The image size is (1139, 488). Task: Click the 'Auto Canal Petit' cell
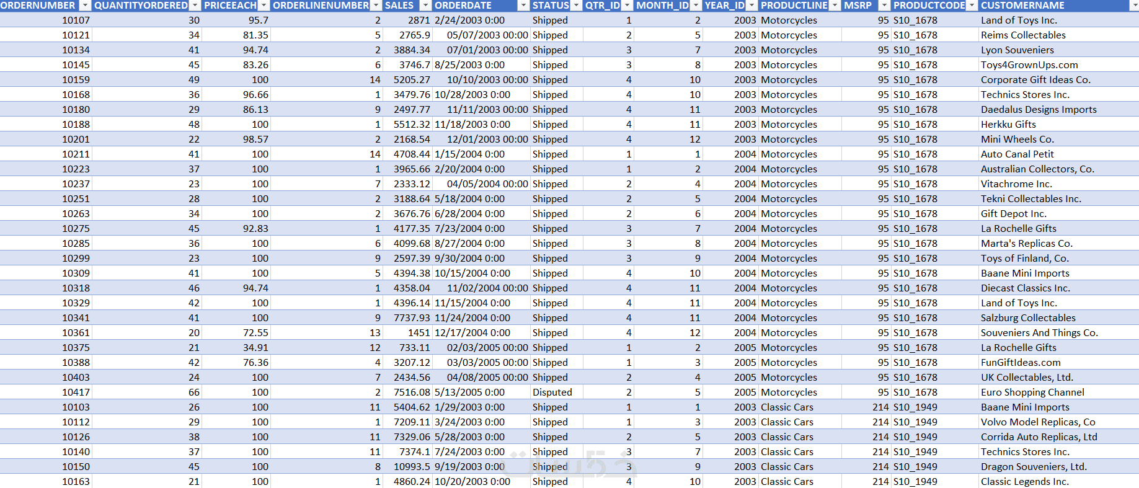point(1058,154)
